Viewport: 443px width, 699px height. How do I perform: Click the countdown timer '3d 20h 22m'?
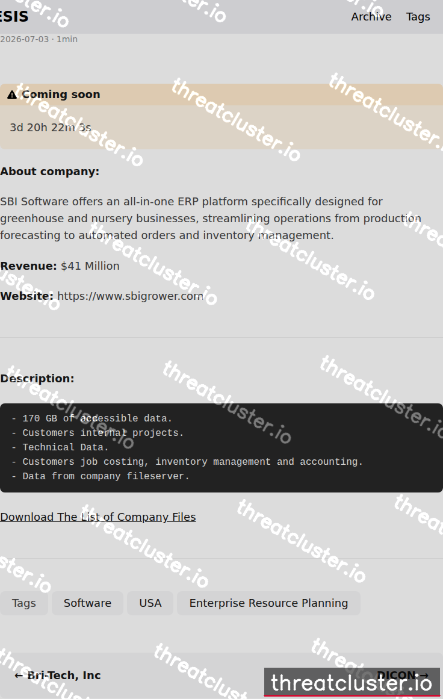[51, 128]
